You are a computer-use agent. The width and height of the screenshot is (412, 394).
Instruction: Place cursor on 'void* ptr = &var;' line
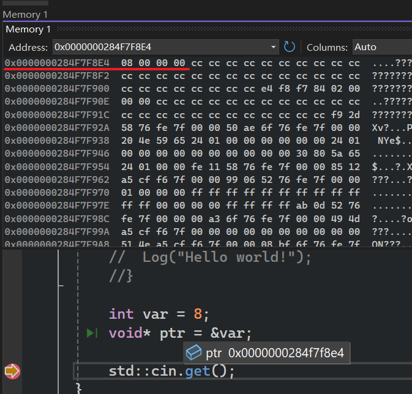(x=180, y=333)
